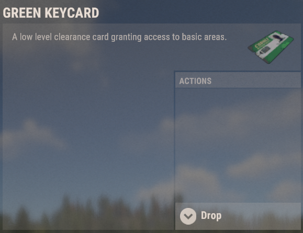Viewport: 303px width, 233px height.
Task: Drop the green keycard
Action: (238, 216)
